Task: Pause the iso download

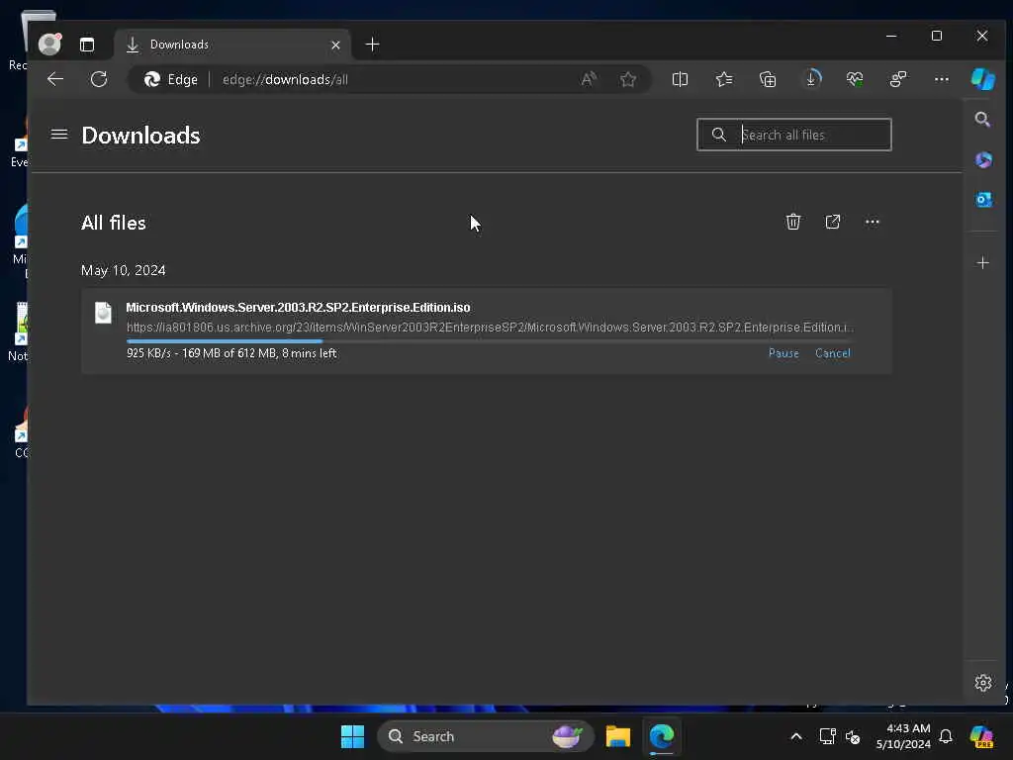Action: click(x=783, y=353)
